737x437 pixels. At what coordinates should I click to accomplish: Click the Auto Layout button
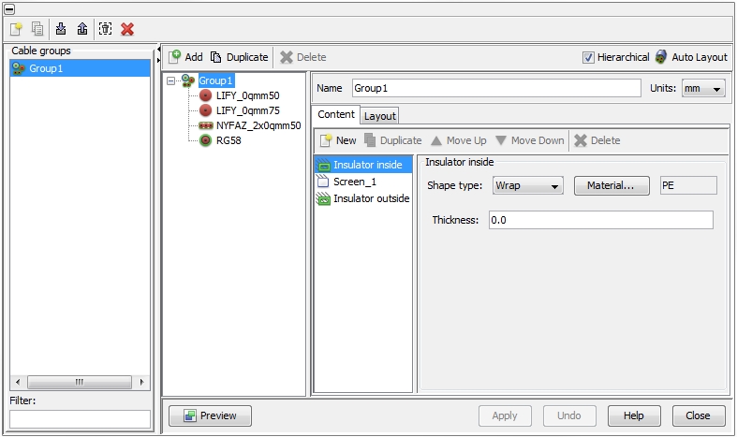tap(691, 57)
